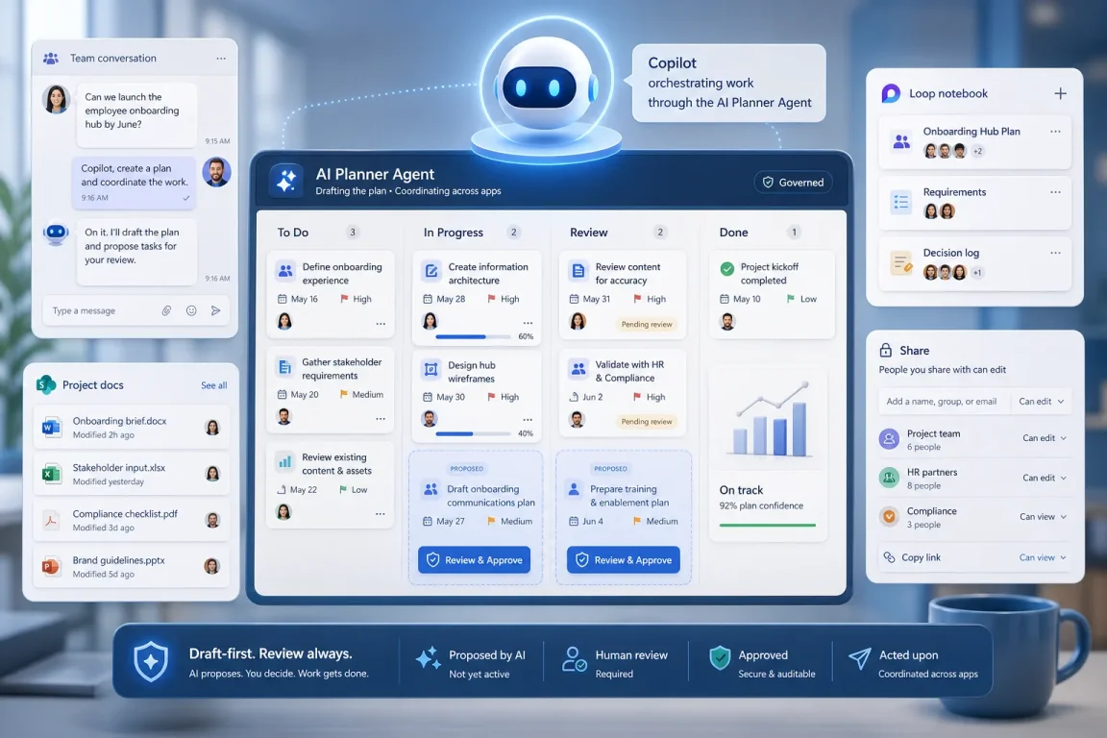Open Onboarding brief.docx file row

click(132, 428)
